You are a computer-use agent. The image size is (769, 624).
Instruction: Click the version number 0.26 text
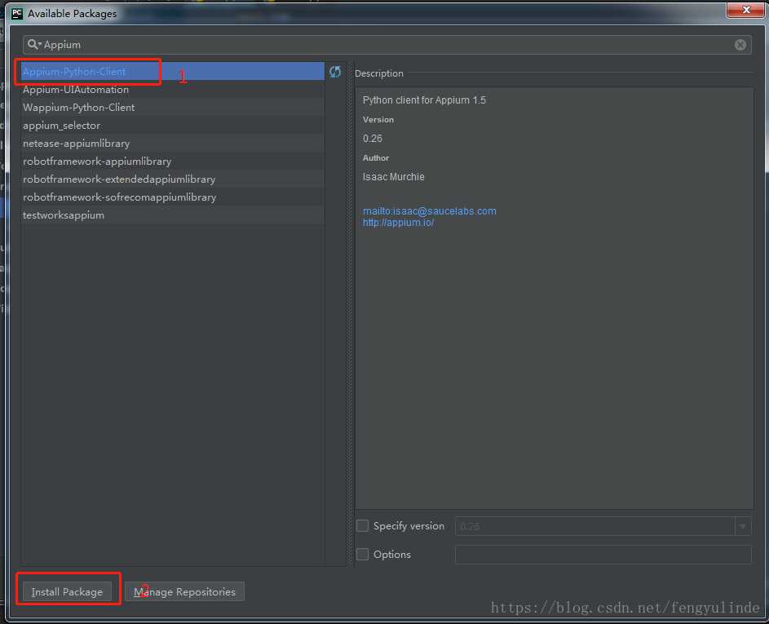coord(372,139)
